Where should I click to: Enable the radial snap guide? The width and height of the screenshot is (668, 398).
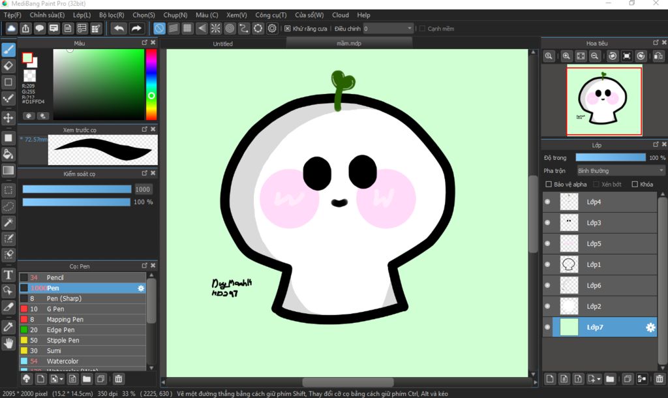[215, 29]
